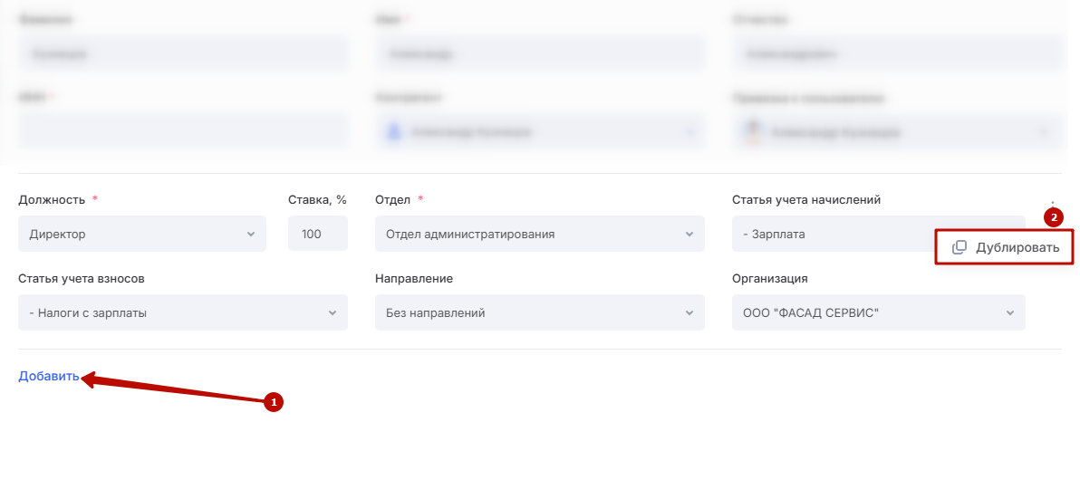Select the blurred patronymic input field
1080x480 pixels.
click(896, 53)
